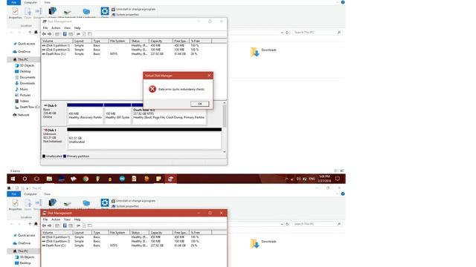The height and width of the screenshot is (267, 476).
Task: Click Open Settings gear in Explorer behind red-titled window
Action: [x=105, y=203]
